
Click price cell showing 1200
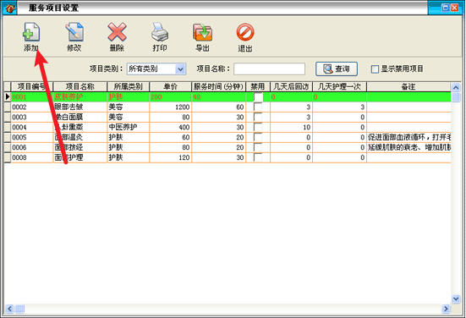pos(171,107)
